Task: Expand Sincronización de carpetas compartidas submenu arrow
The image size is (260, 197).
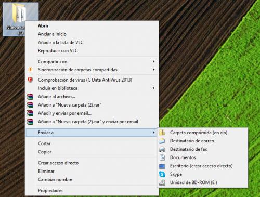Action: click(153, 70)
